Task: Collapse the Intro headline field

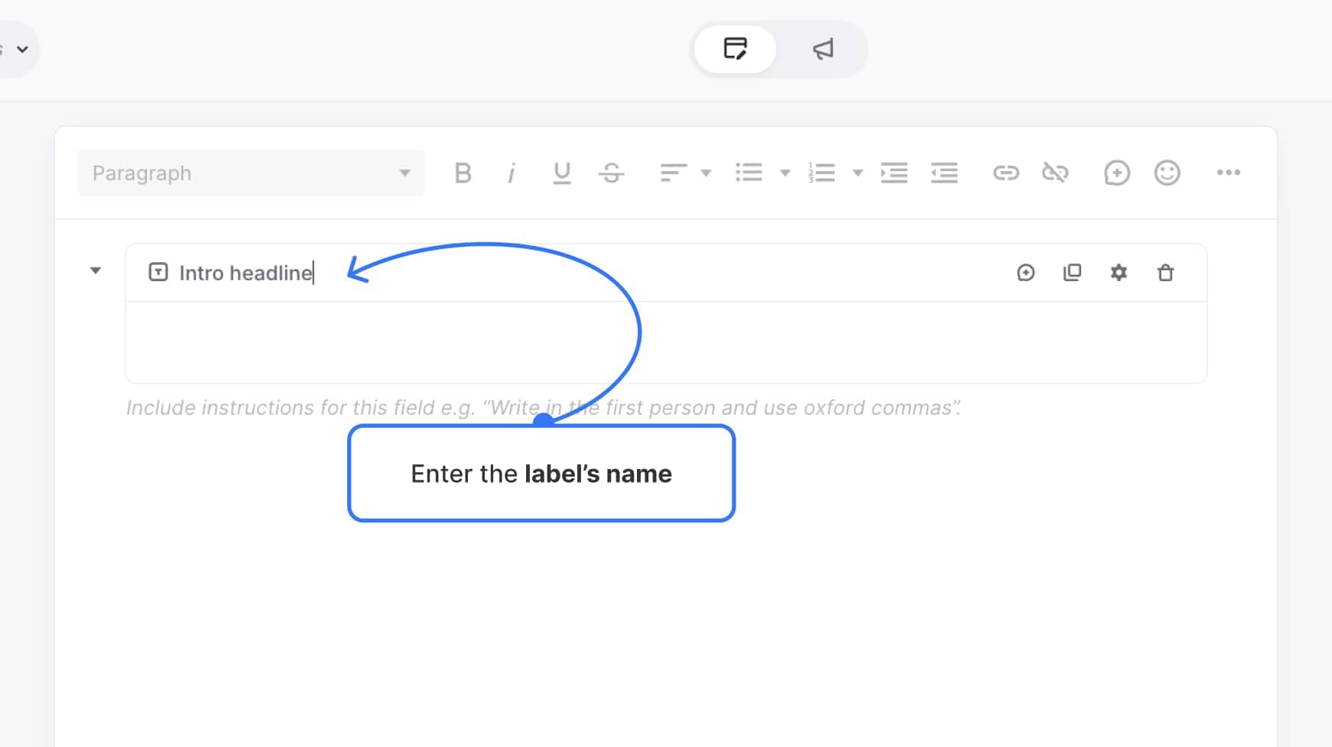Action: tap(96, 270)
